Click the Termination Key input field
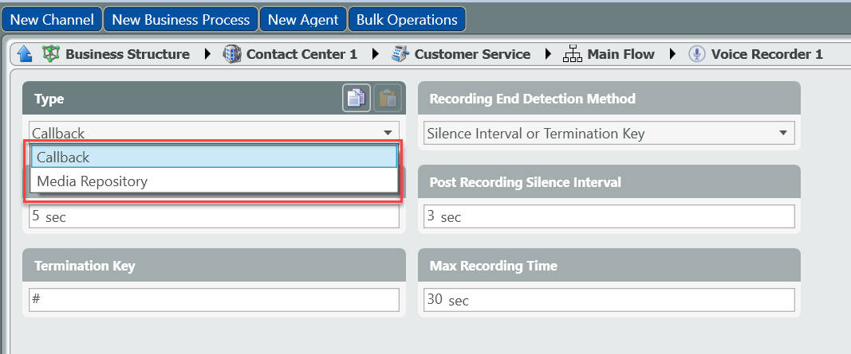The height and width of the screenshot is (354, 851). tap(214, 300)
